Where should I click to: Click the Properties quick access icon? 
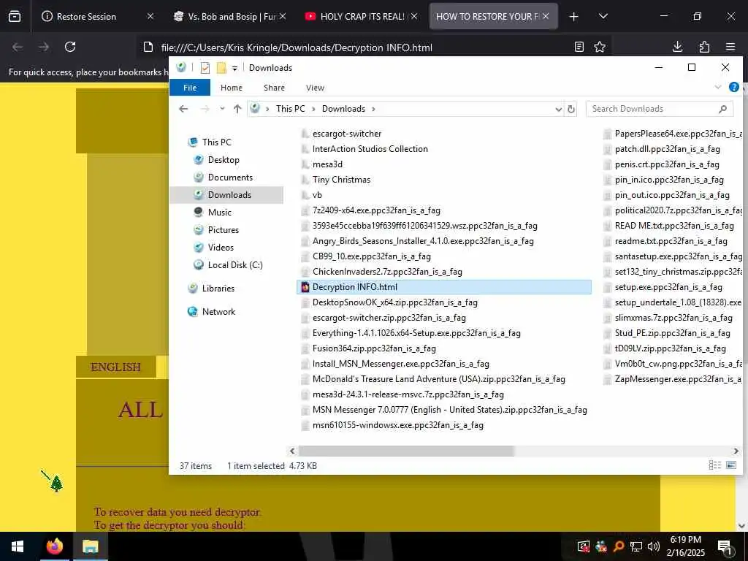pyautogui.click(x=205, y=68)
